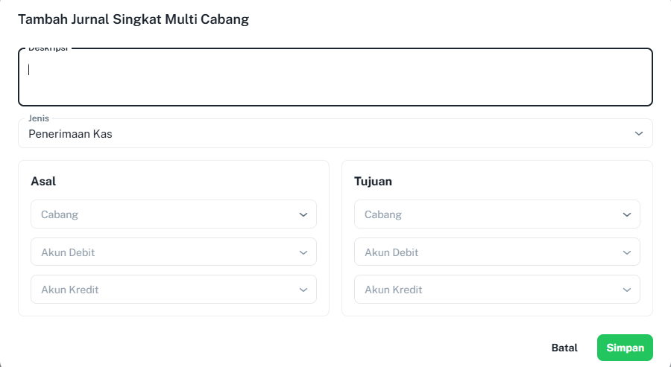Image resolution: width=671 pixels, height=367 pixels.
Task: Click the chevron arrow of Asal Akun Debit
Action: pos(303,252)
